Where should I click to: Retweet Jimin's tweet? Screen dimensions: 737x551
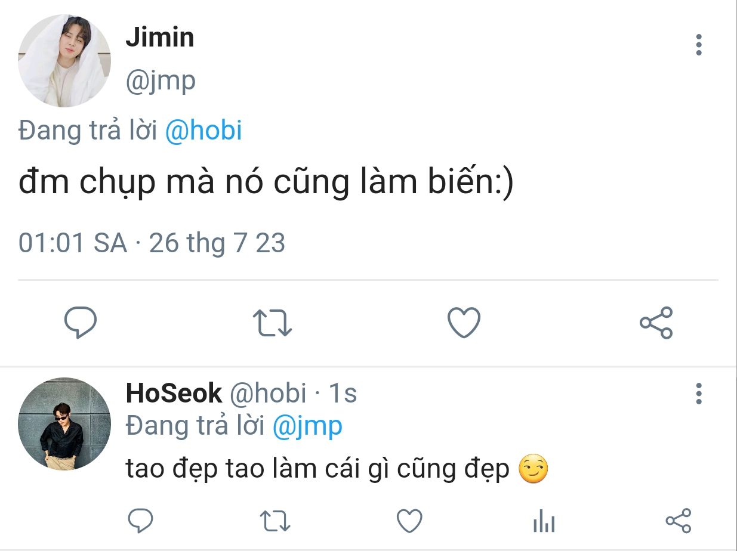272,323
